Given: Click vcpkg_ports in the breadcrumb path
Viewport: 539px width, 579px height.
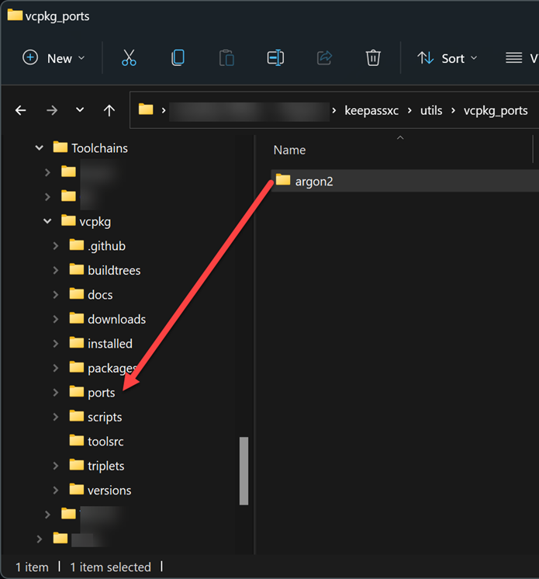Looking at the screenshot, I should coord(496,110).
